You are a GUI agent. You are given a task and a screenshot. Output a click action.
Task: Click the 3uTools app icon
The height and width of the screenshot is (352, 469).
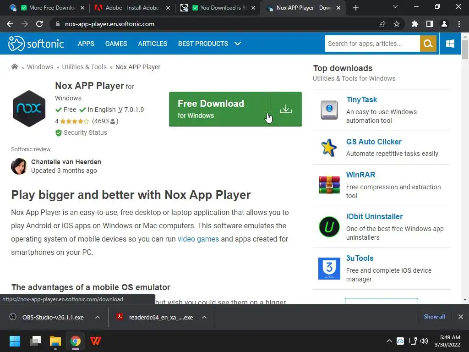[x=329, y=269]
